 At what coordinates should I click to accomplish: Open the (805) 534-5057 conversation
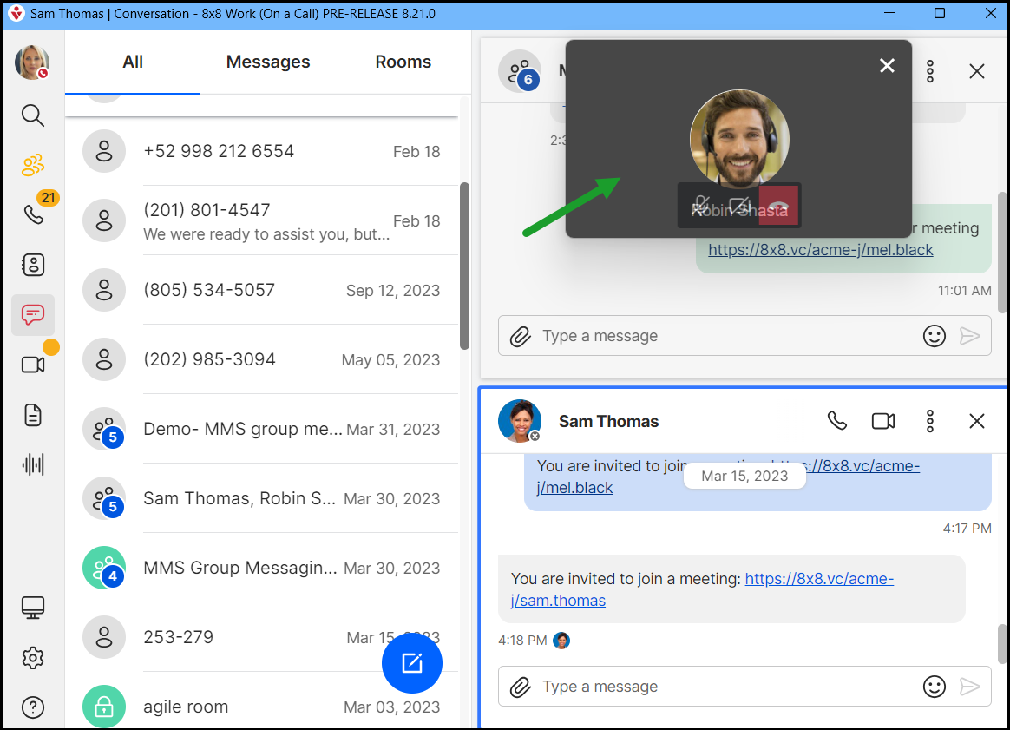tap(262, 290)
